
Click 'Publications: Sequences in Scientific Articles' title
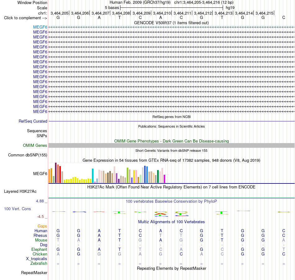(171, 126)
